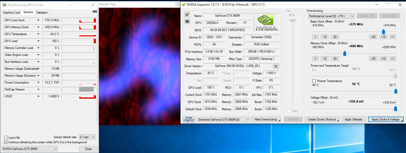Open Performance Level P0 dropdown

point(331,16)
